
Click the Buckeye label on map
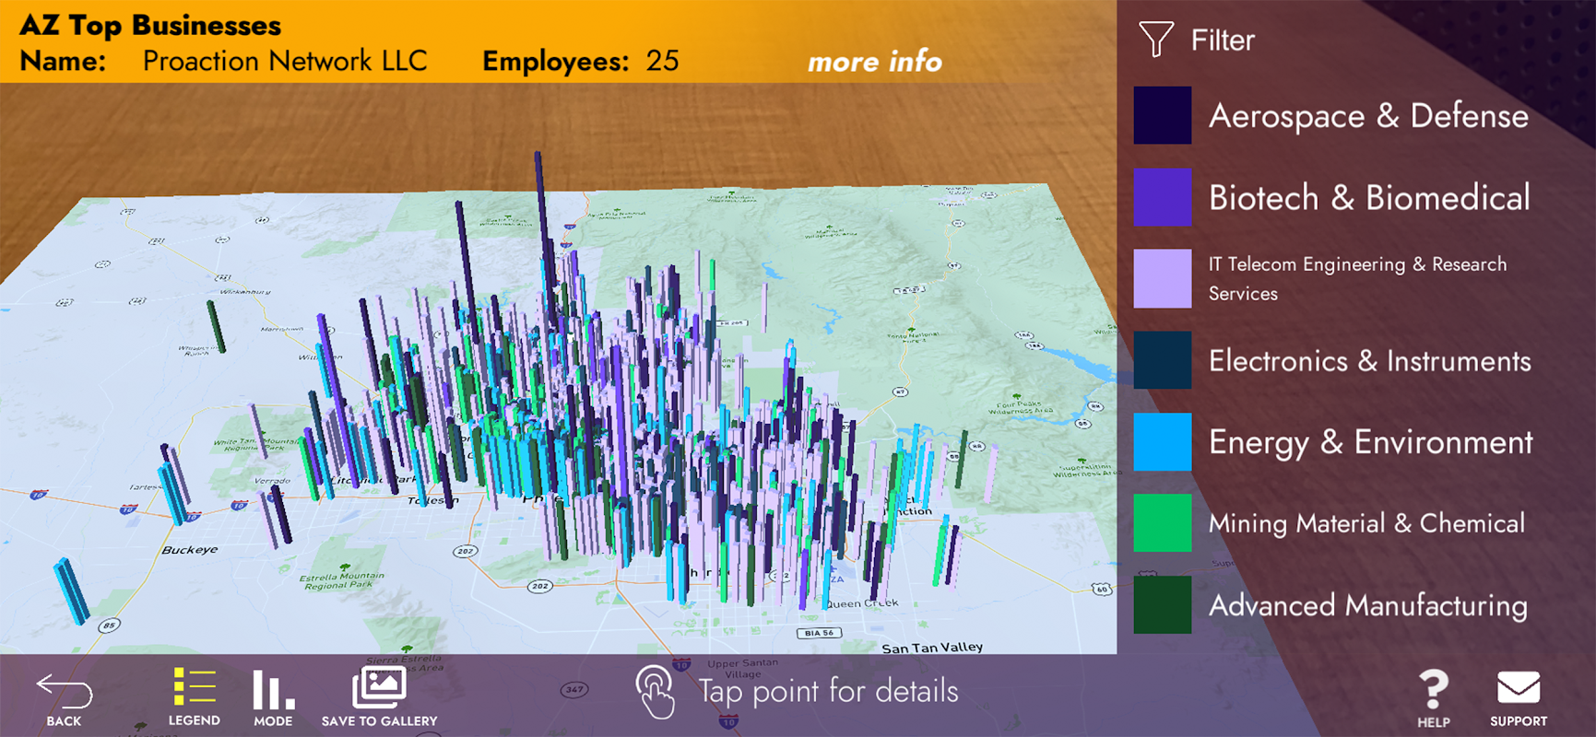pos(190,550)
